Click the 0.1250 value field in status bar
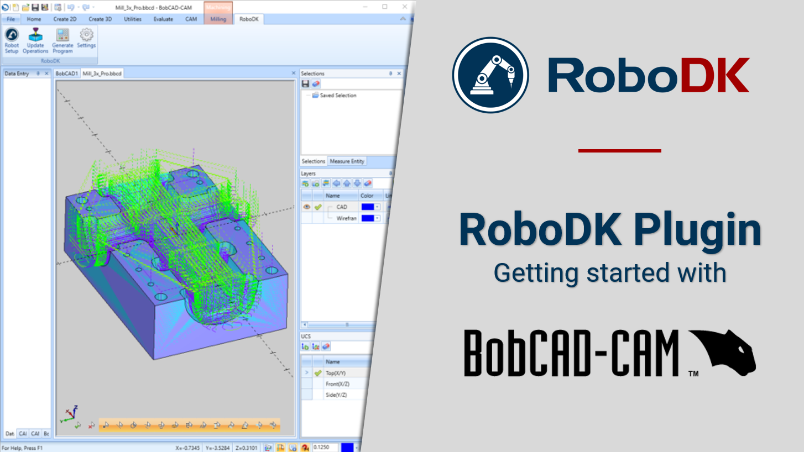804x452 pixels. (325, 447)
